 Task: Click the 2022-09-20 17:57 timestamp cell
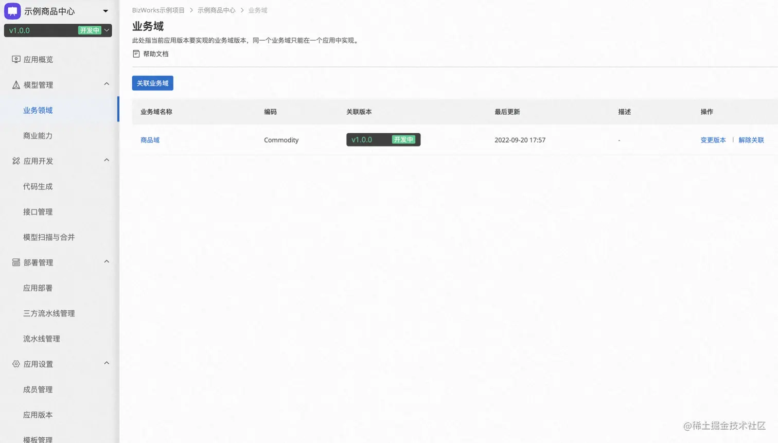pos(520,140)
